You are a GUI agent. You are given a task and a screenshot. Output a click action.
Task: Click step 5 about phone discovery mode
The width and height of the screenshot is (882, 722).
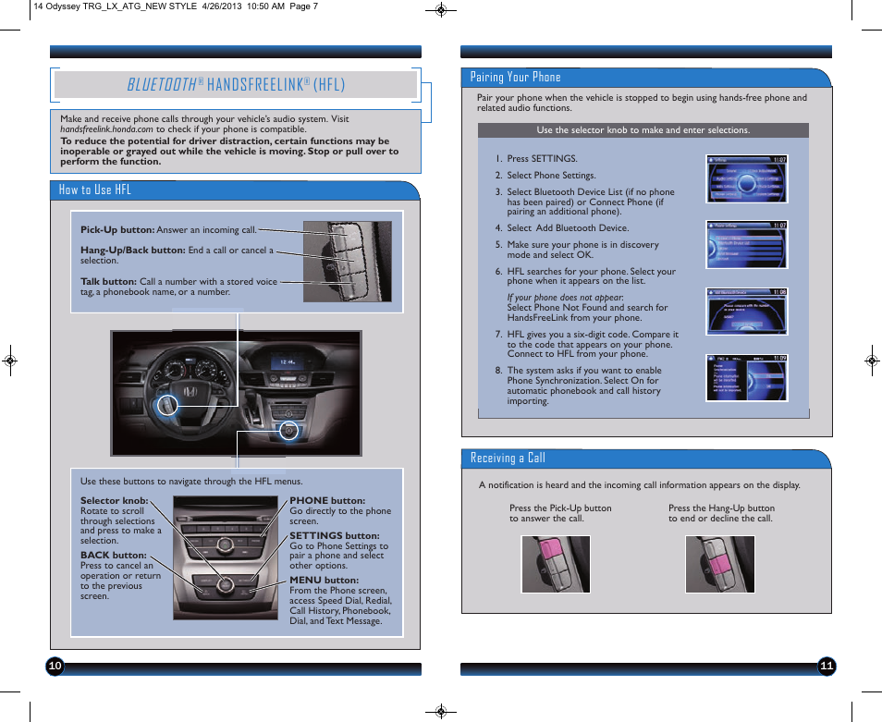(577, 250)
